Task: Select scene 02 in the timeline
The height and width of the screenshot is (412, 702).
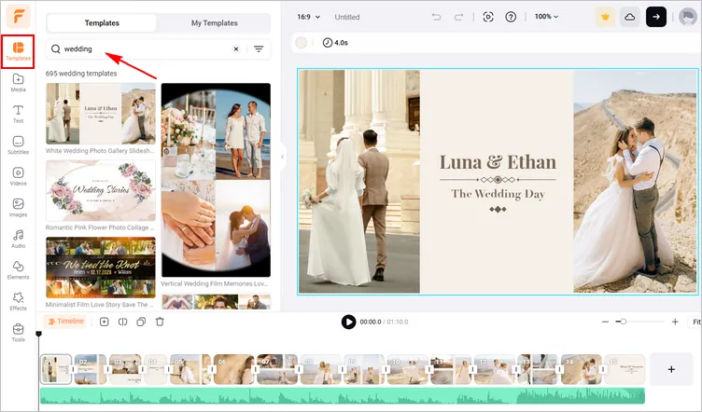Action: point(90,369)
